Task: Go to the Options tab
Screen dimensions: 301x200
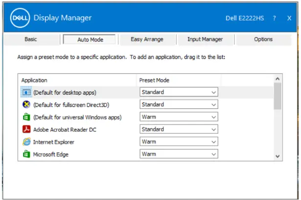Action: click(263, 39)
